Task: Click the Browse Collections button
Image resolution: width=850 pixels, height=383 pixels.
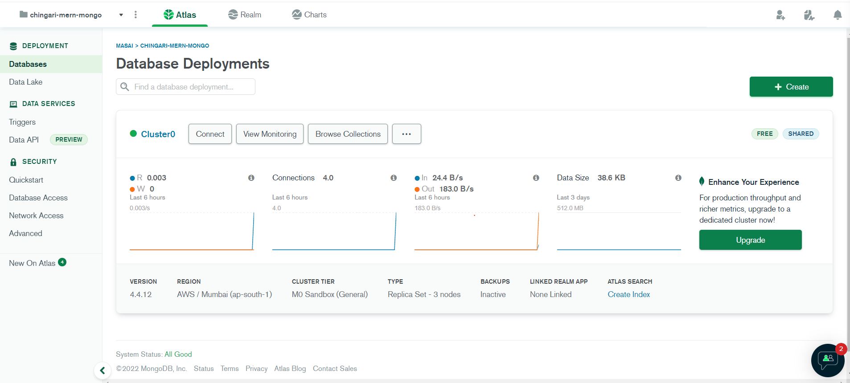Action: pos(348,134)
